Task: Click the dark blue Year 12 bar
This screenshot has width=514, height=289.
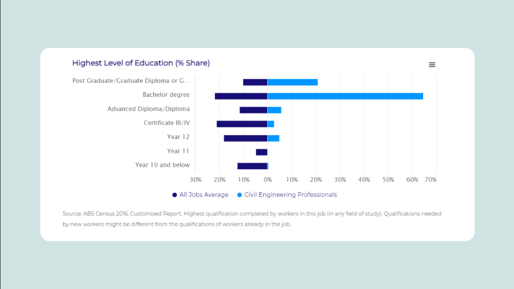Action: coord(245,138)
